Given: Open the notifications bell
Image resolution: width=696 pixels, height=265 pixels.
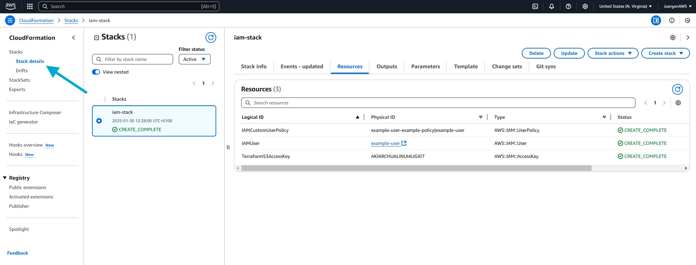Looking at the screenshot, I should point(552,6).
